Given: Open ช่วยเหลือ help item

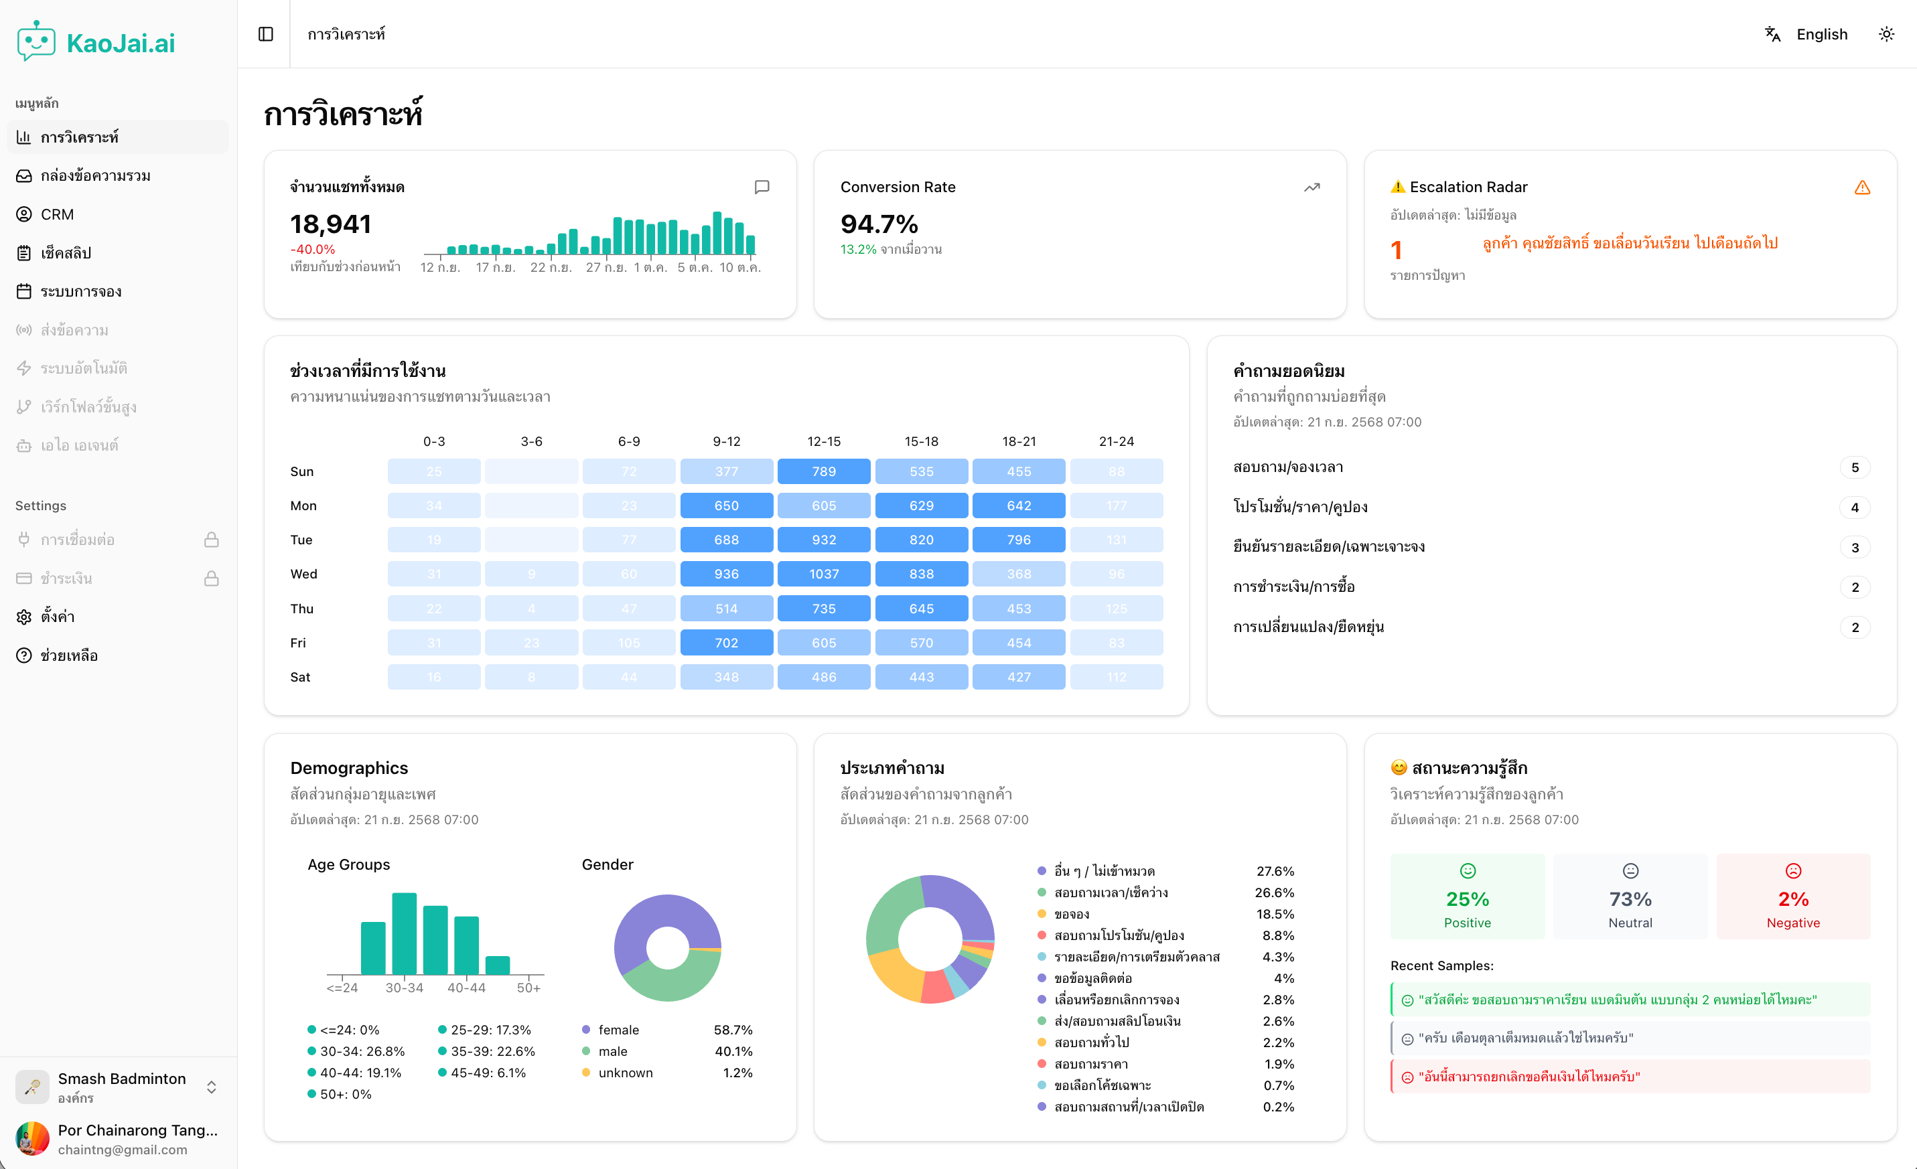Looking at the screenshot, I should [x=68, y=655].
